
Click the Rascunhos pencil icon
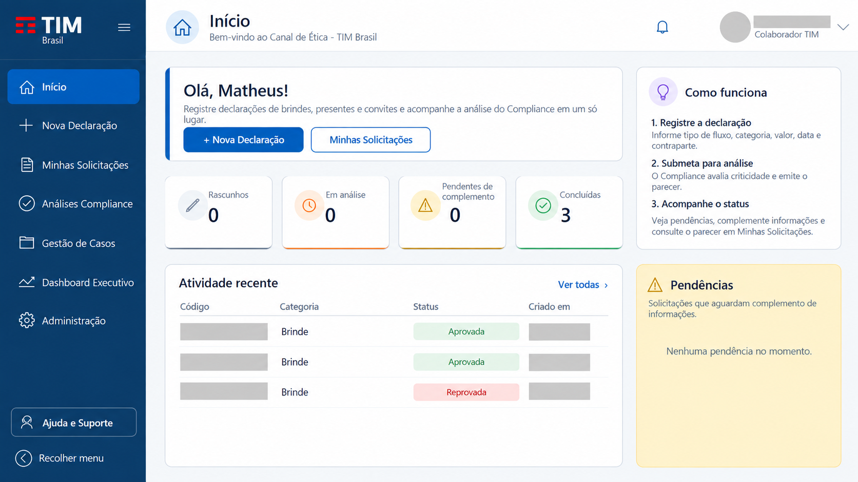(x=192, y=205)
